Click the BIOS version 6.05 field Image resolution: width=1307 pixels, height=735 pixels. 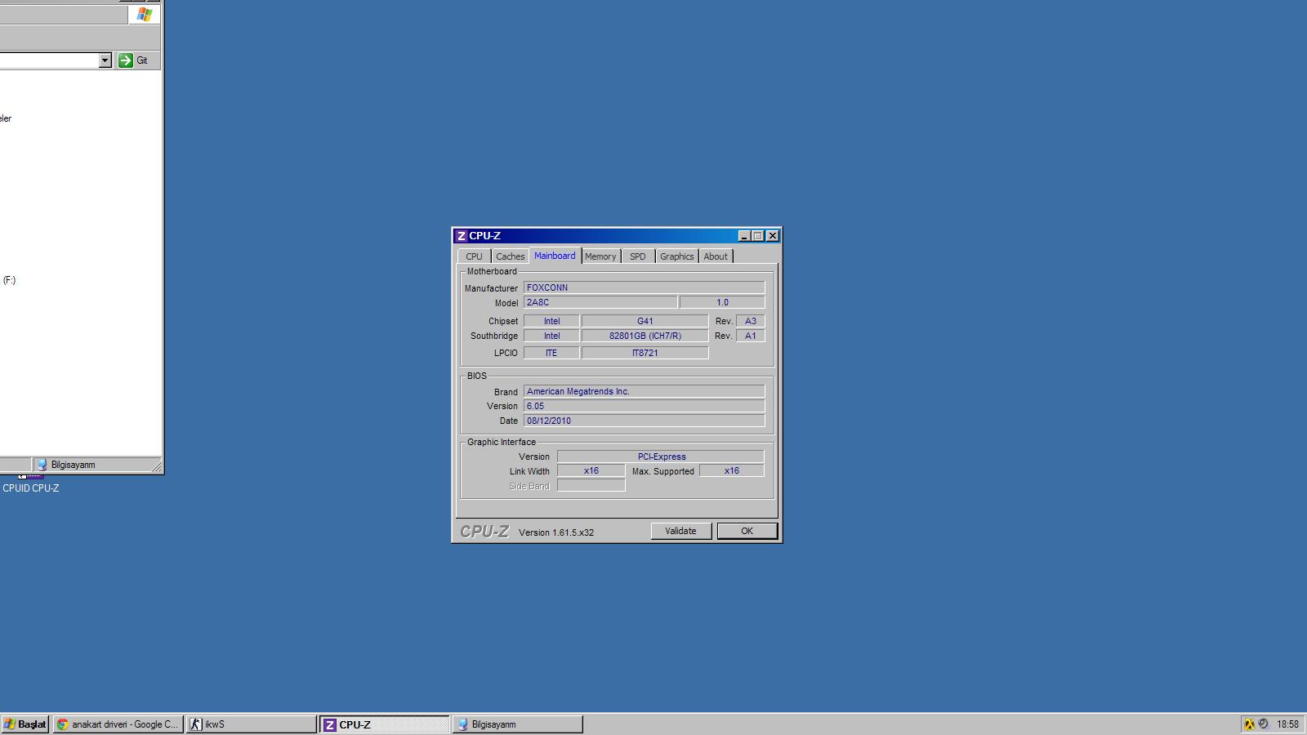644,406
